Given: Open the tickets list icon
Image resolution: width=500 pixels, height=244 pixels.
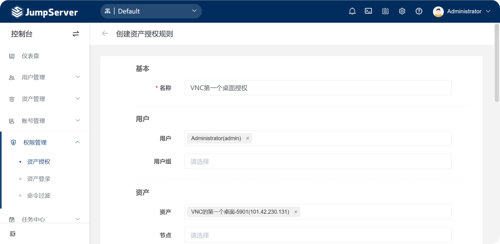Looking at the screenshot, I should point(385,11).
